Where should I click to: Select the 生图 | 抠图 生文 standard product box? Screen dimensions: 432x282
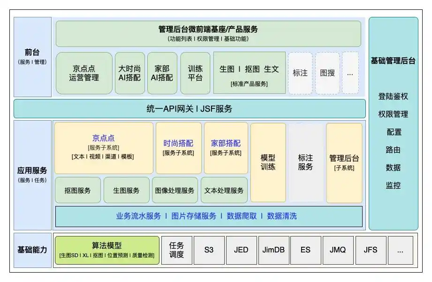(249, 73)
